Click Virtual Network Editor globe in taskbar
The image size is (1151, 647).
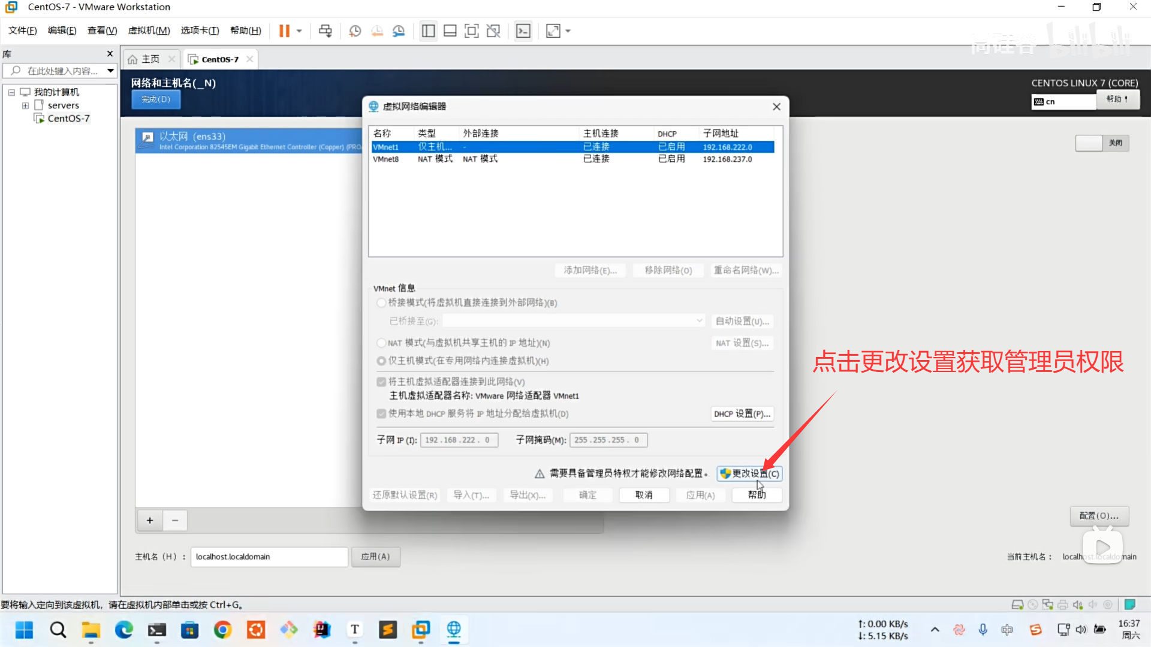point(454,630)
